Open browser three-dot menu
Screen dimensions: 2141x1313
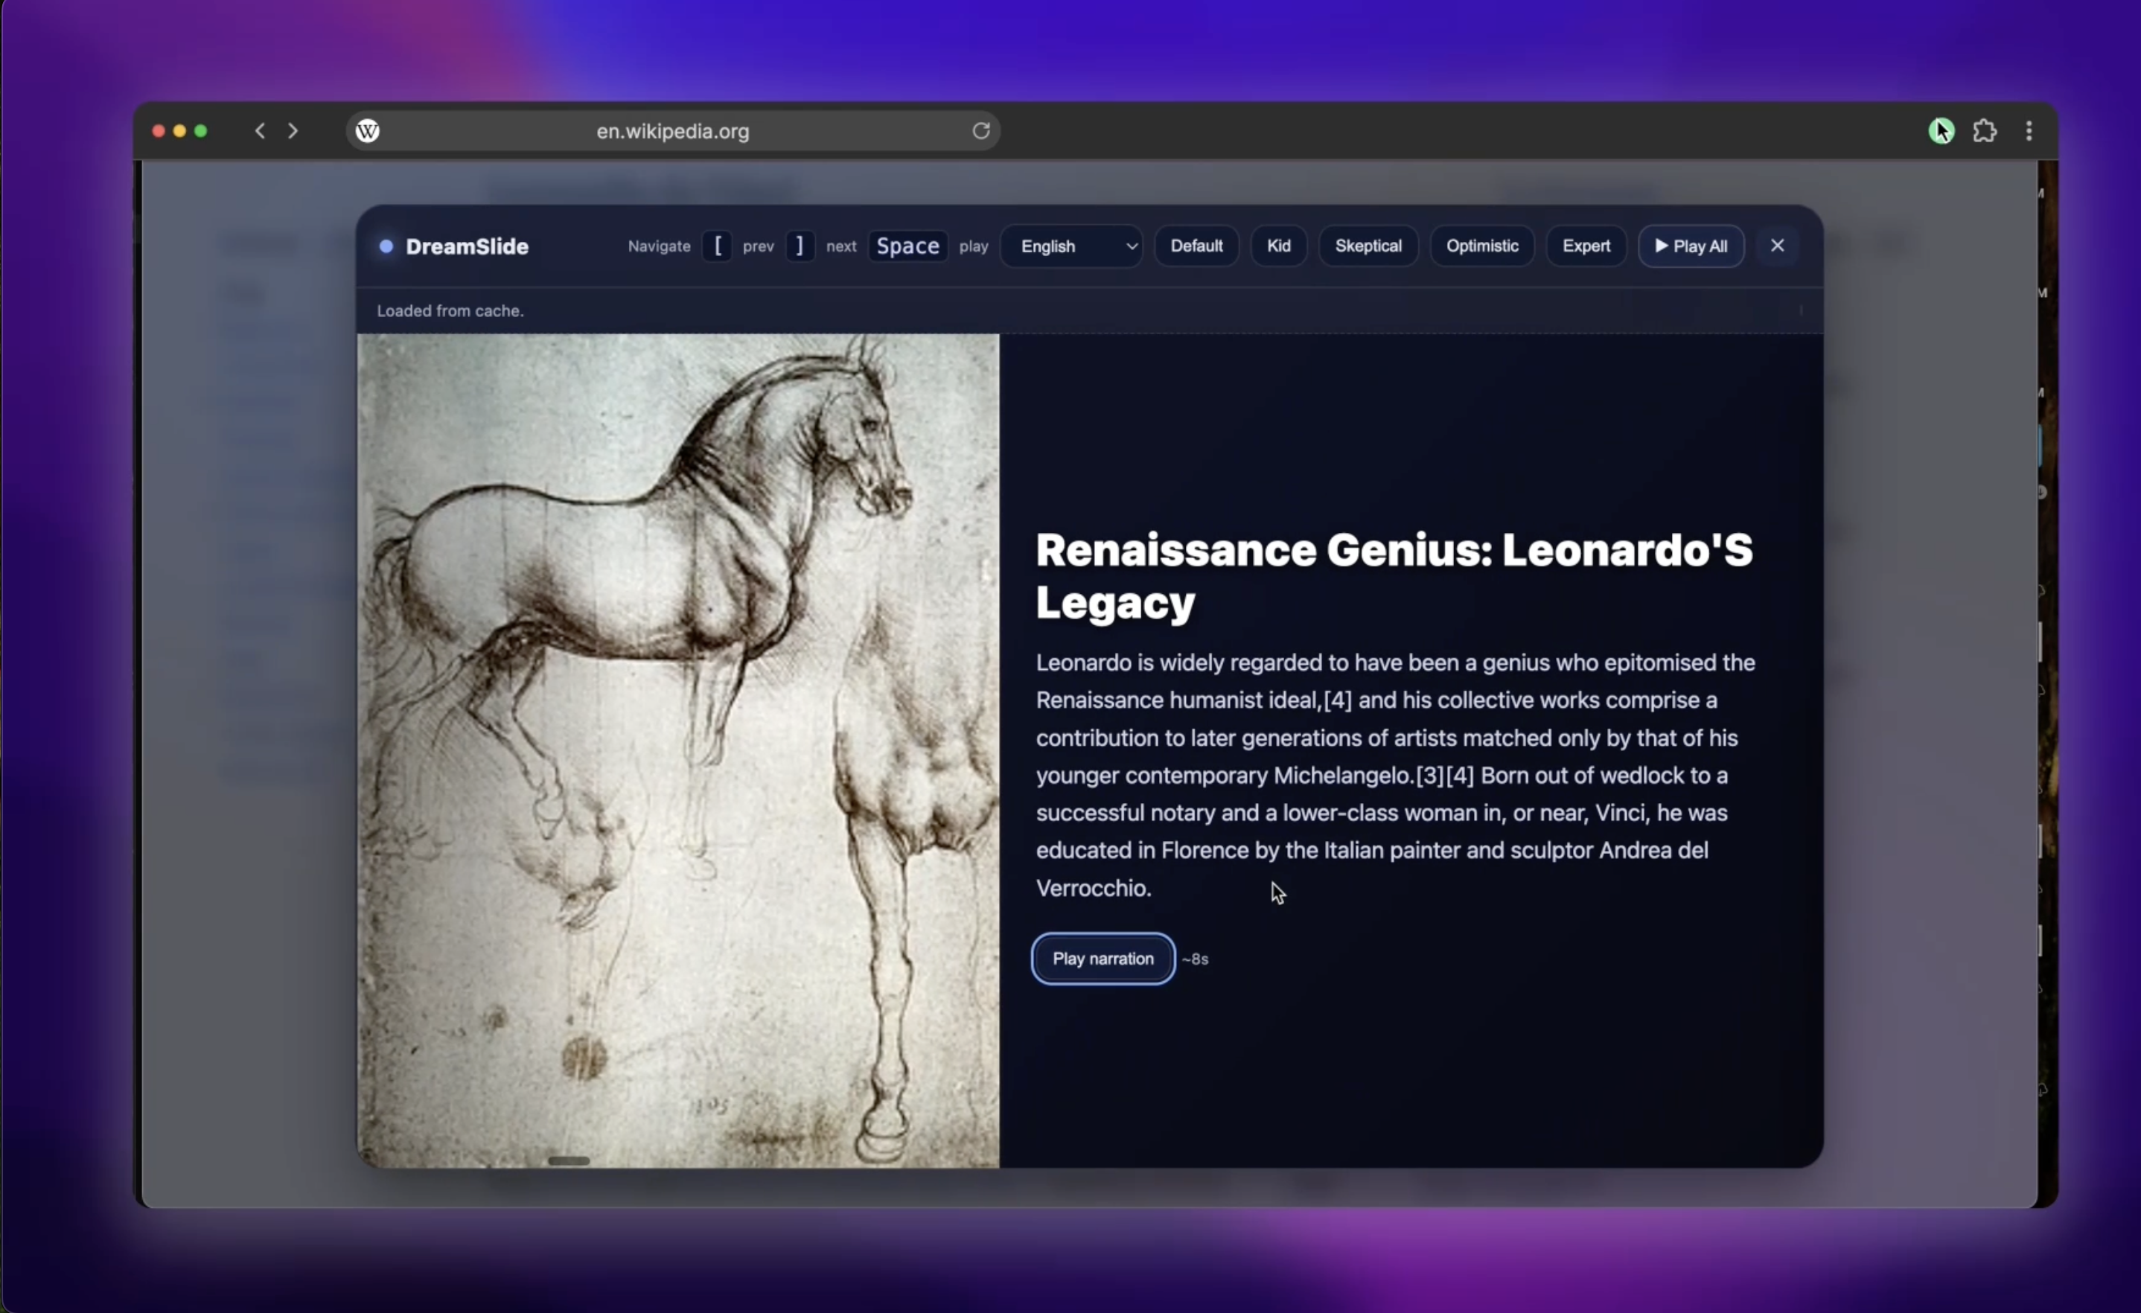(2029, 131)
